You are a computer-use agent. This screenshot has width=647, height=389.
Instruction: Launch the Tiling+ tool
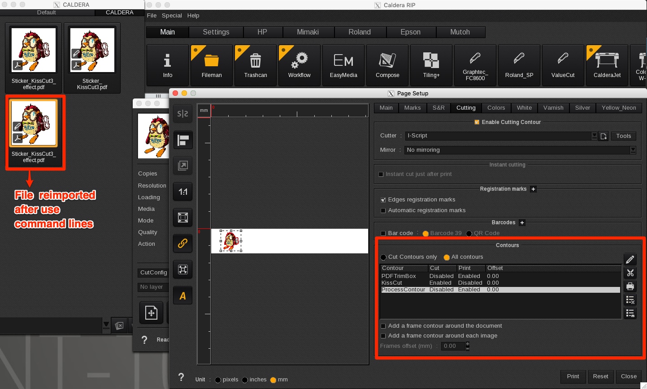431,65
